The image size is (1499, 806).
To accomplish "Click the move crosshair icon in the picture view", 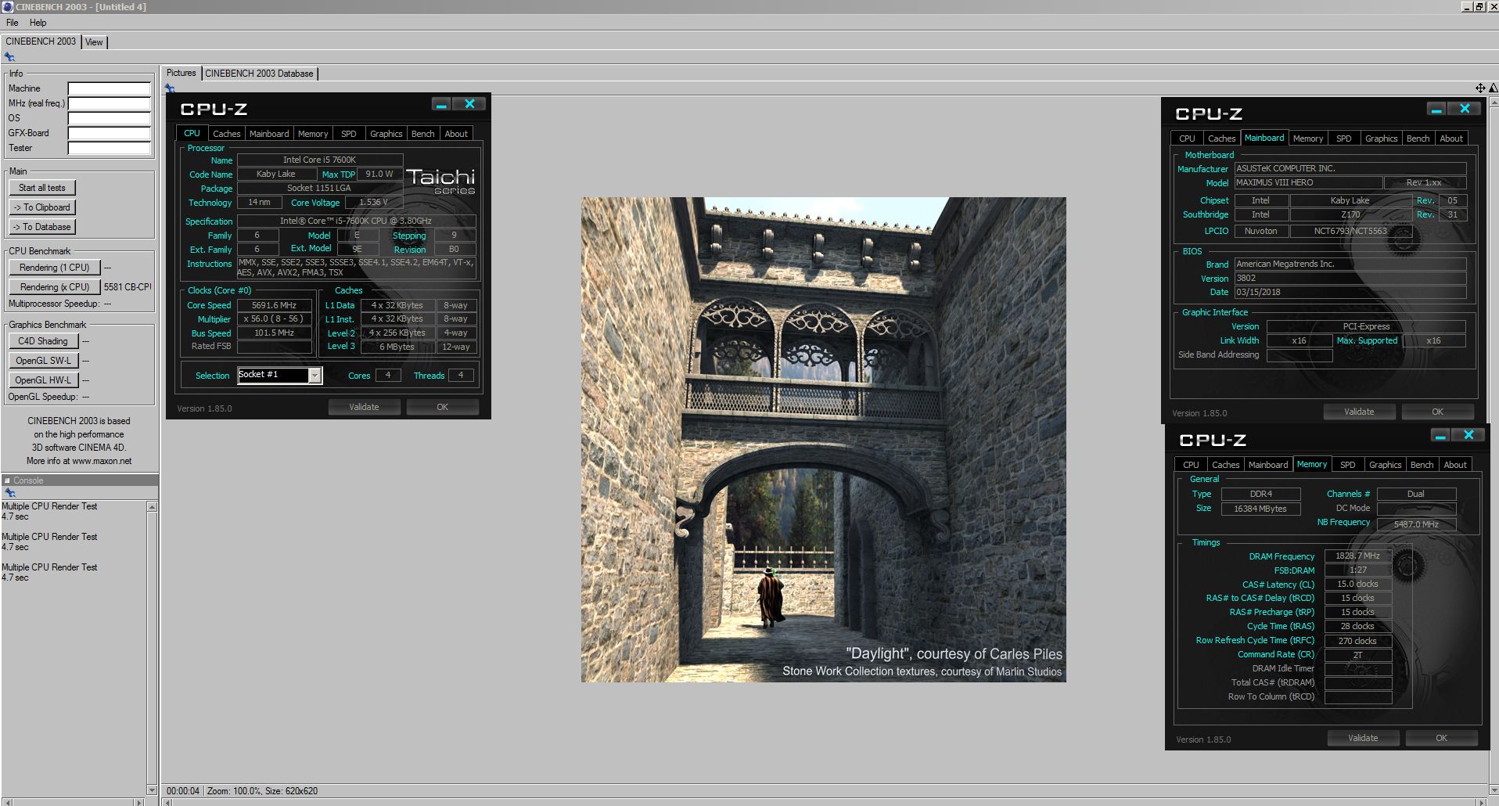I will click(x=1480, y=88).
